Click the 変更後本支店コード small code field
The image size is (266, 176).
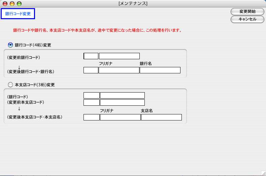click(x=92, y=117)
